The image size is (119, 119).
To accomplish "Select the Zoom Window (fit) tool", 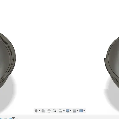I will click(x=60, y=111).
